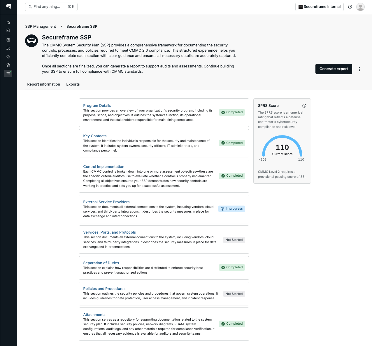Image resolution: width=372 pixels, height=346 pixels.
Task: Click the -203 minimum gauge label
Action: click(x=263, y=159)
